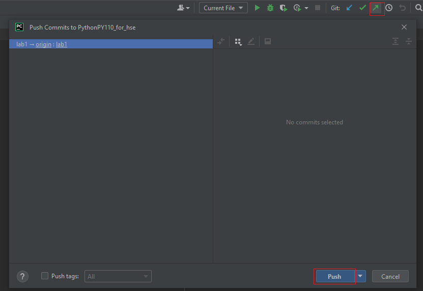
Task: Open the Push tags All combo box
Action: point(118,276)
